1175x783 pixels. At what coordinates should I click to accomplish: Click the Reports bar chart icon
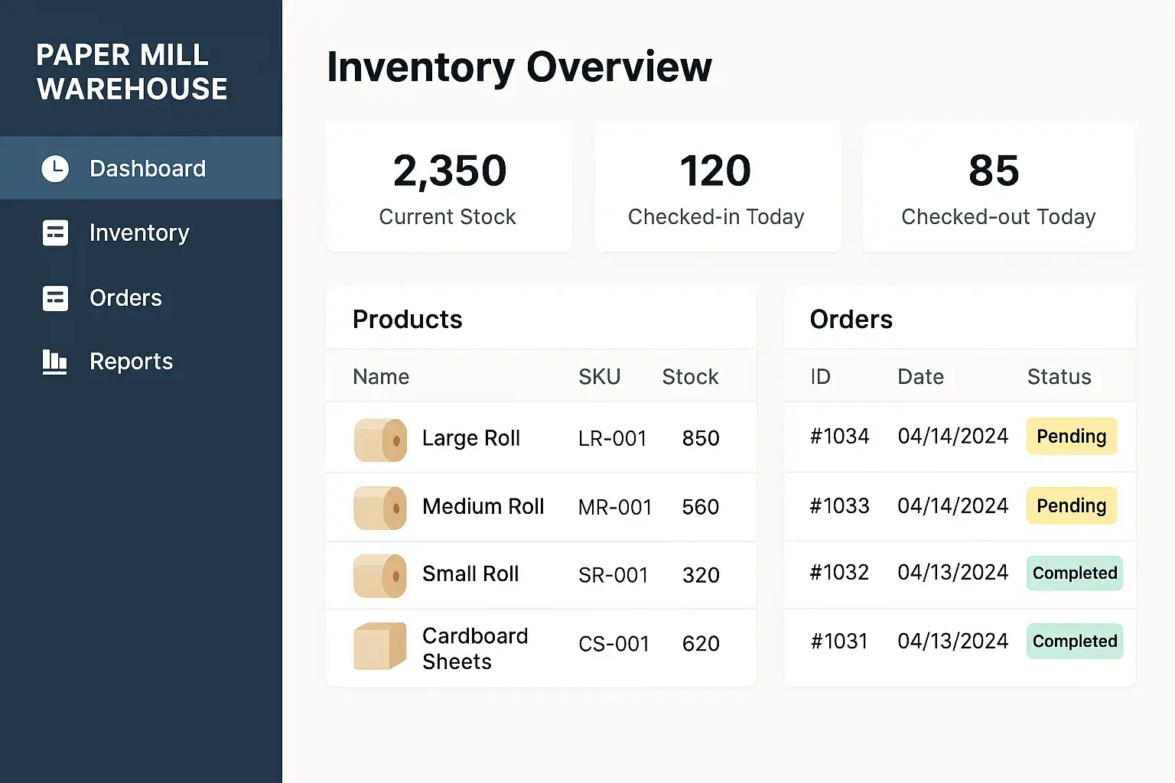[54, 362]
